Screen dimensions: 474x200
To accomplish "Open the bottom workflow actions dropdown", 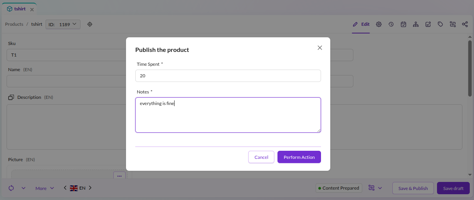I will (375, 188).
